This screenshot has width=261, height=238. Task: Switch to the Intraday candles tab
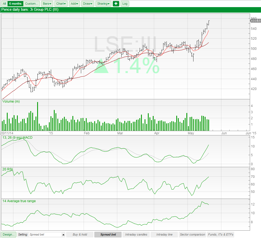click(x=136, y=234)
